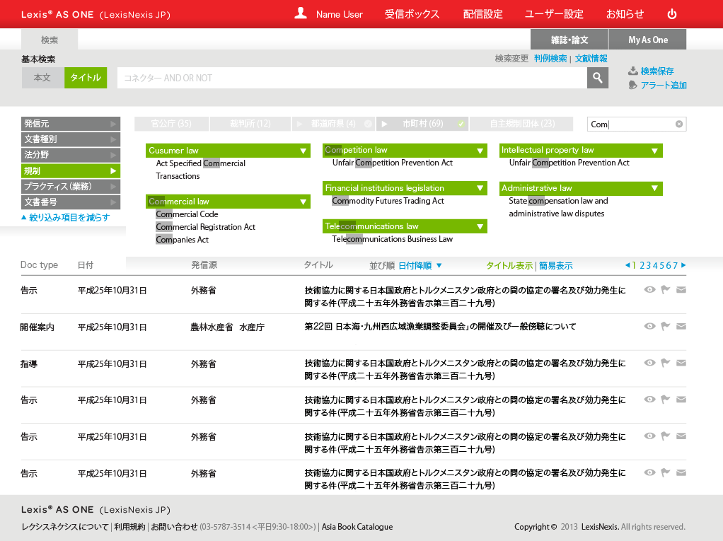Click mail icon for first 告示 row
This screenshot has width=723, height=541.
pos(681,289)
